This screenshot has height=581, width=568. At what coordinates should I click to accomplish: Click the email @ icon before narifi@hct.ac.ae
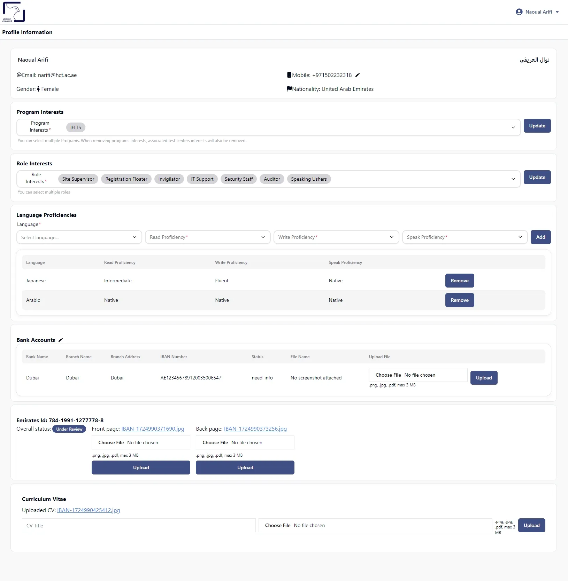coord(18,75)
